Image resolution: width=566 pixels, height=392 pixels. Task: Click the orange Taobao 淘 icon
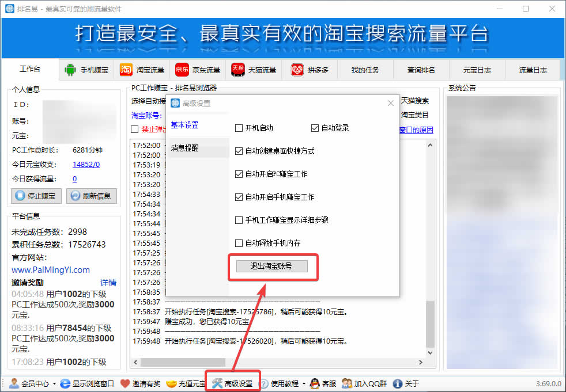[126, 70]
